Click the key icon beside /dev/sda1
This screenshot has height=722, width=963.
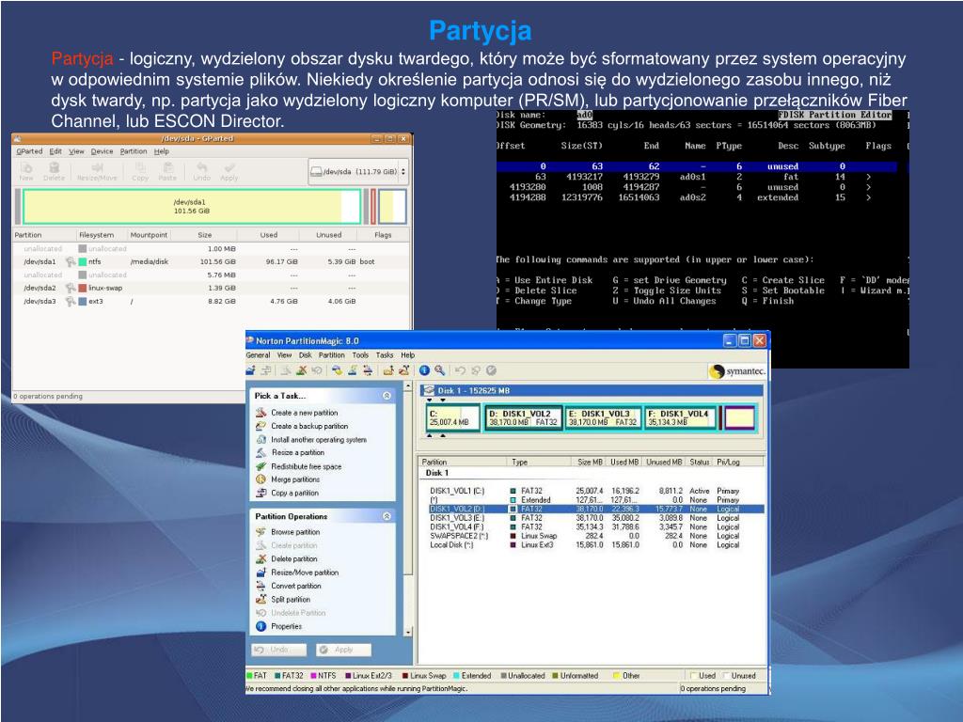click(x=71, y=262)
